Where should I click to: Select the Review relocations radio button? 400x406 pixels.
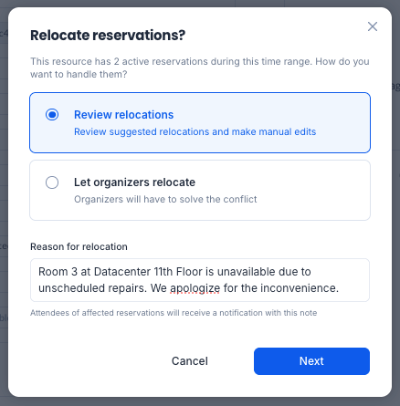pos(52,115)
